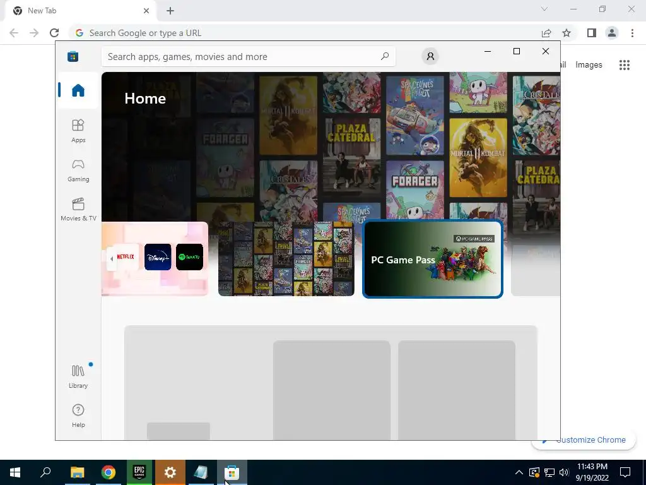Open Chrome profile avatar
Screen dimensions: 646x485
tap(612, 33)
